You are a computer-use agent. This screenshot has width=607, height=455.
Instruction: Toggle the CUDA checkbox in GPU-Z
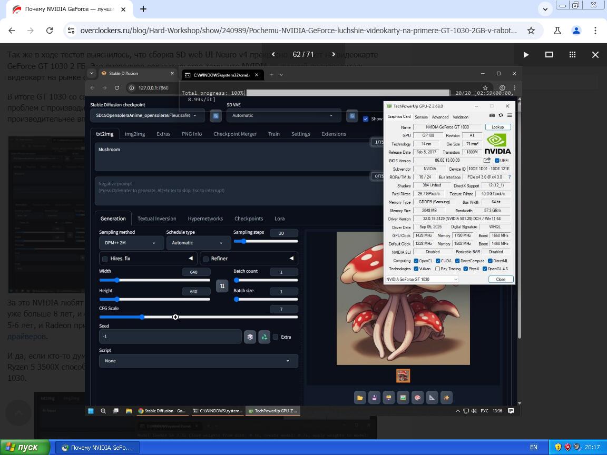438,261
